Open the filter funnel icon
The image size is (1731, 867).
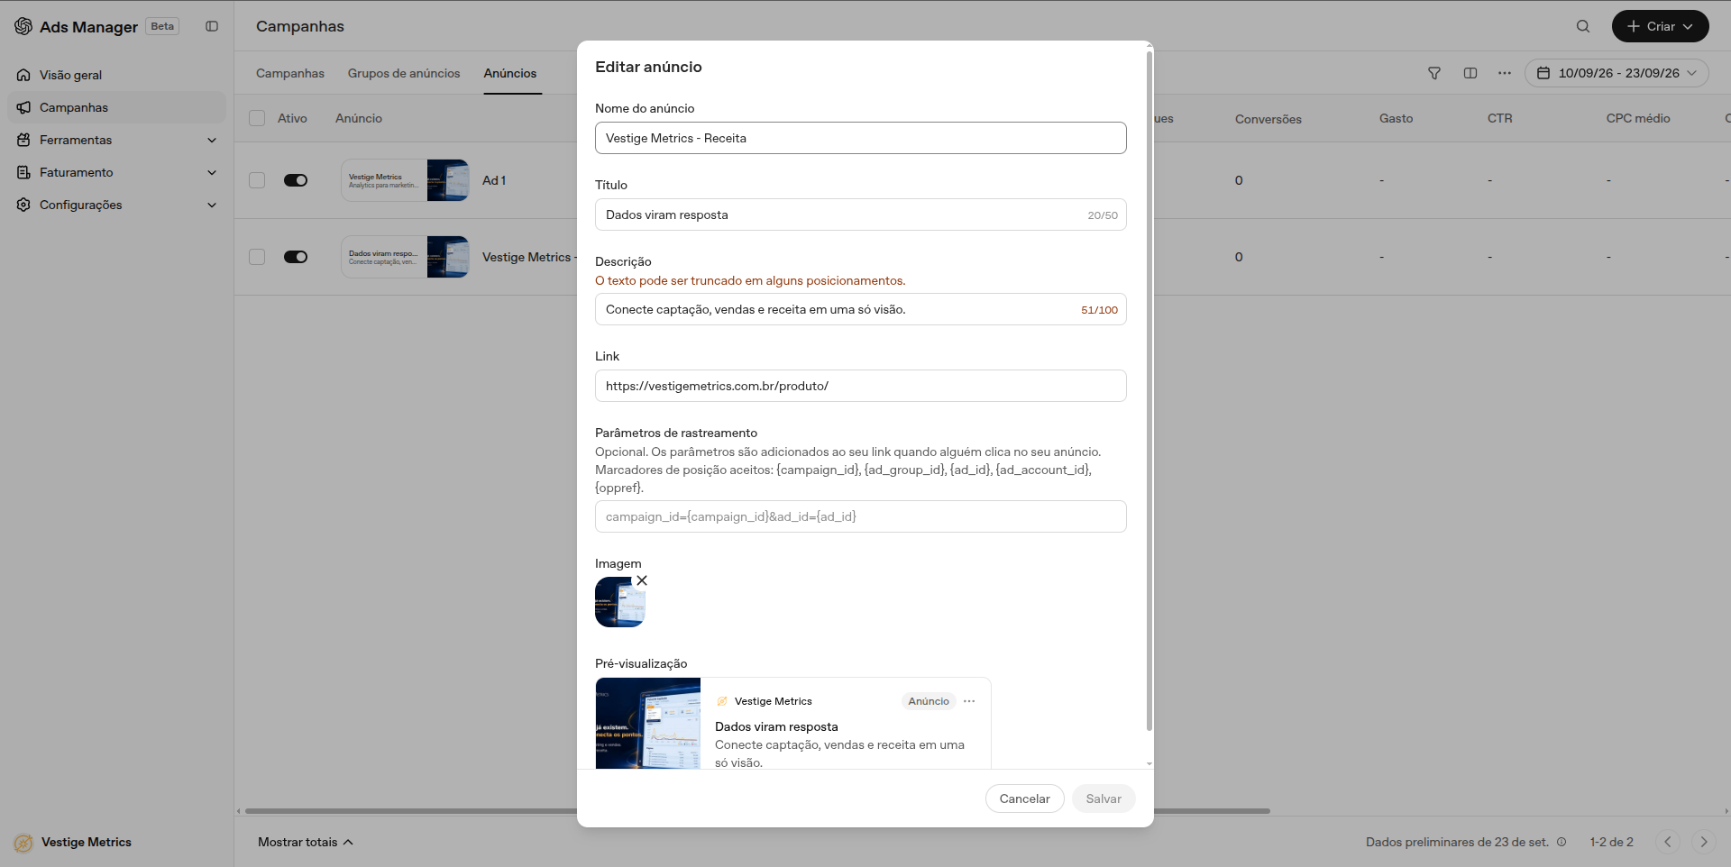[1434, 73]
